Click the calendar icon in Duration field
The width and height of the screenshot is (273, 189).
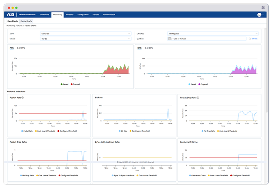pyautogui.click(x=170, y=38)
